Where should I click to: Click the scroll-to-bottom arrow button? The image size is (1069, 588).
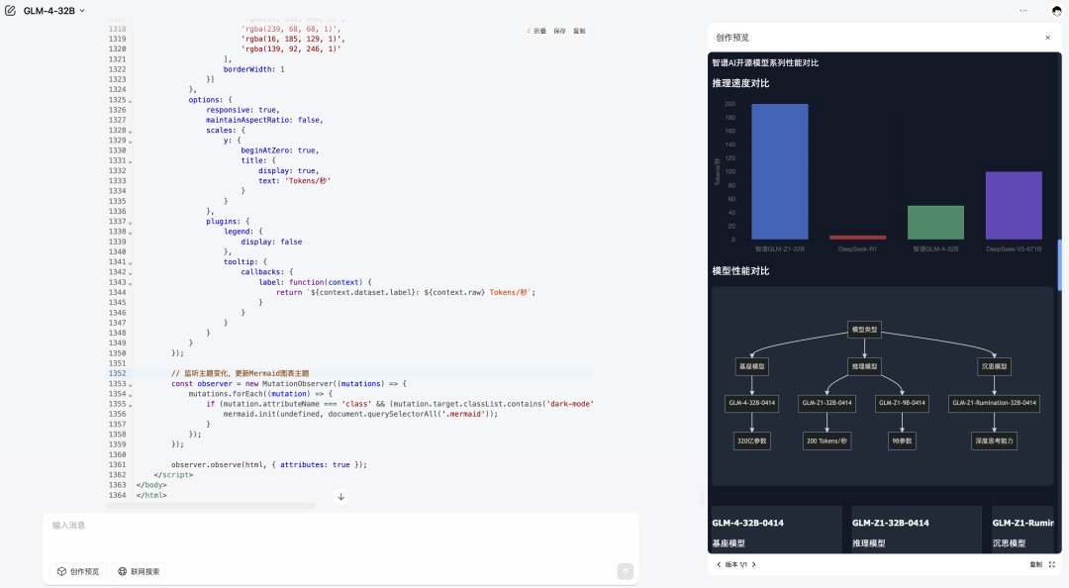point(340,497)
